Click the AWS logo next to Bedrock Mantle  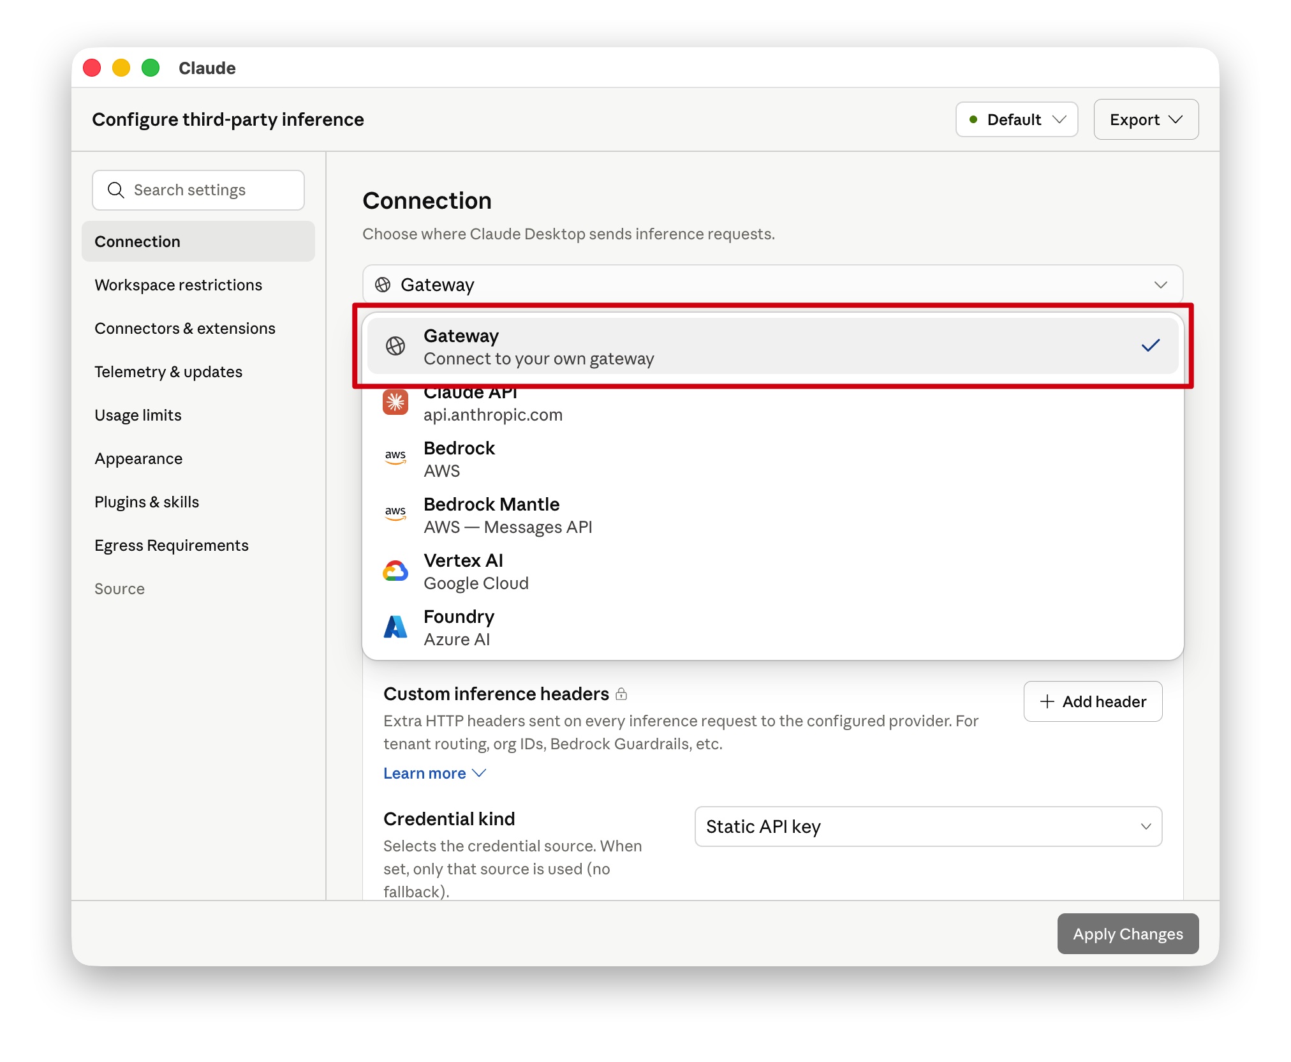click(x=395, y=514)
